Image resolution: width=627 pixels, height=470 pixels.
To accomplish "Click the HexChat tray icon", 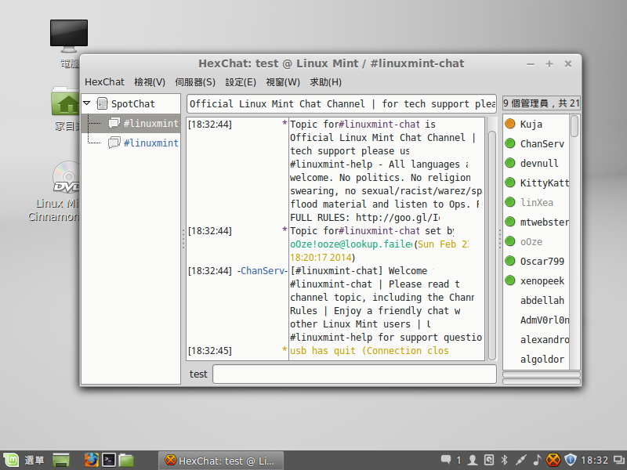I will [553, 460].
